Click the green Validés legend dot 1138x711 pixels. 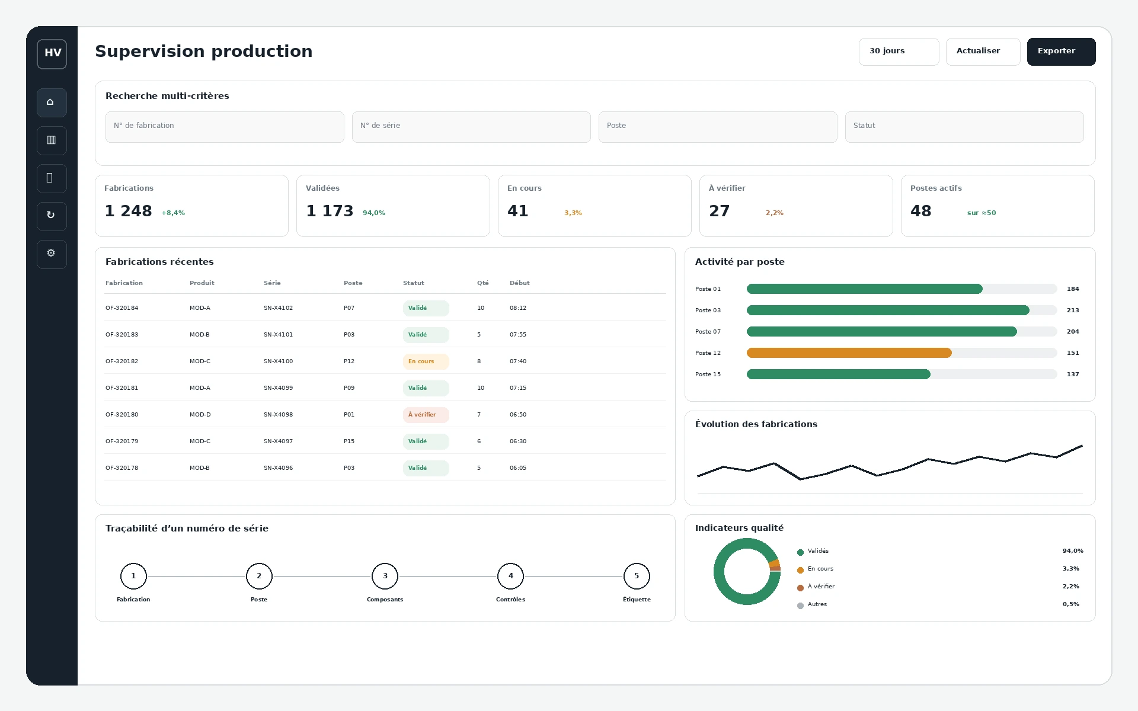pos(800,552)
